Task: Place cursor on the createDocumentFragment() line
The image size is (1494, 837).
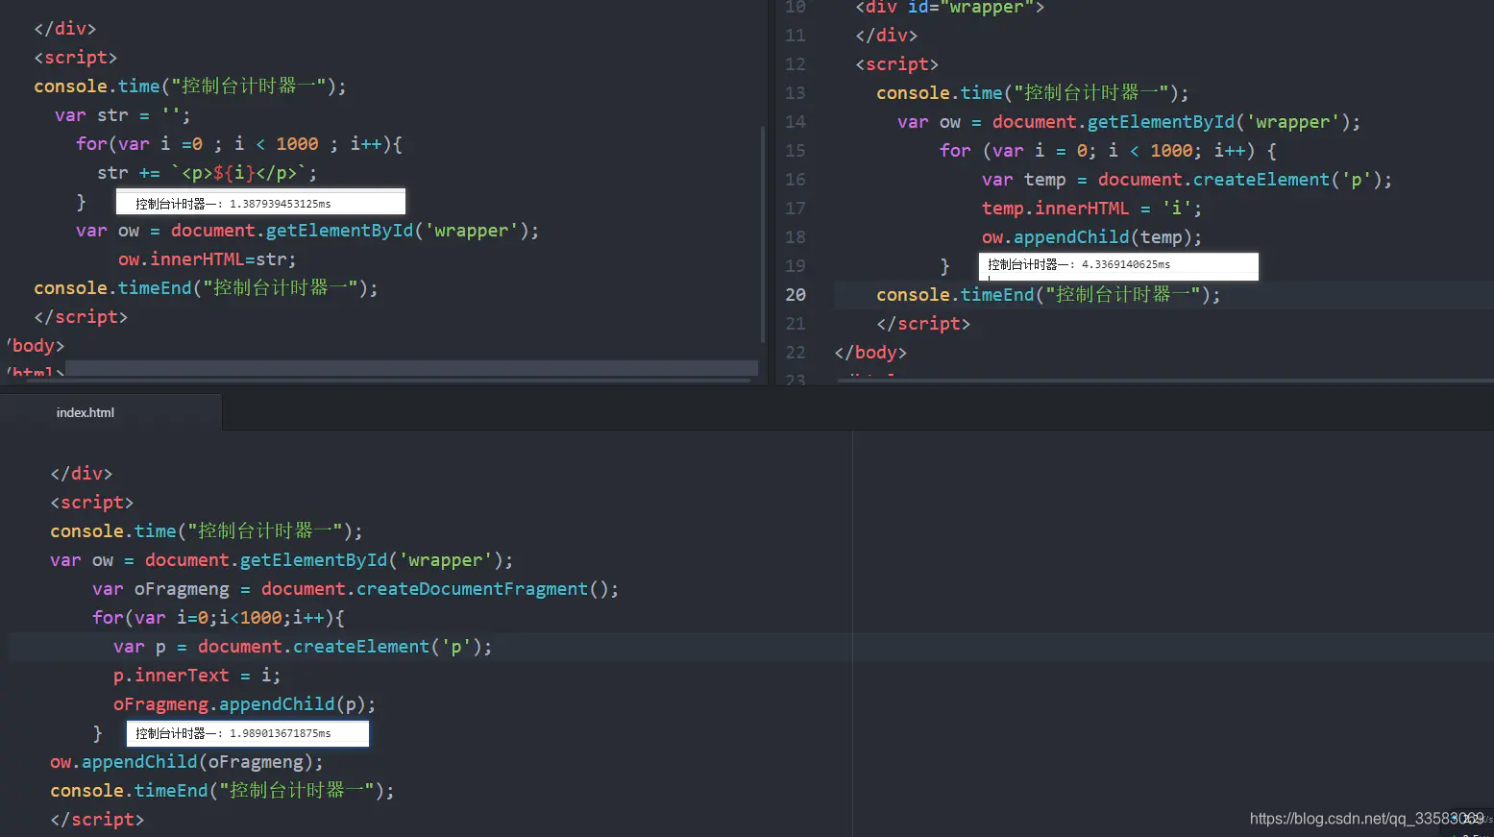Action: [x=355, y=589]
